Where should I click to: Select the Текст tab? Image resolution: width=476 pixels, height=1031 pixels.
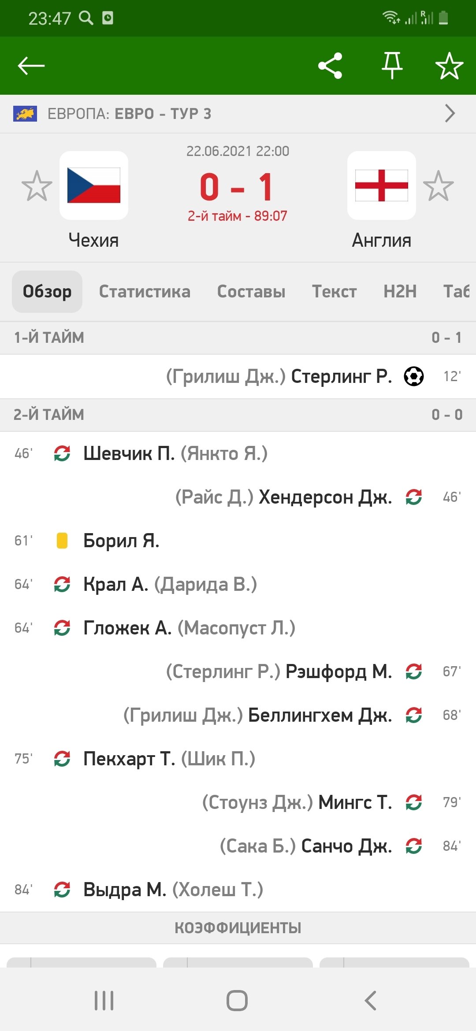(335, 292)
